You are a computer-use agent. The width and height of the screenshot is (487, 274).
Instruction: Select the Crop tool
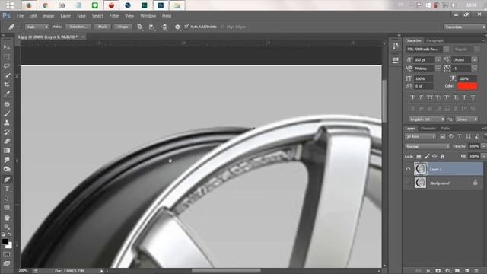(7, 84)
